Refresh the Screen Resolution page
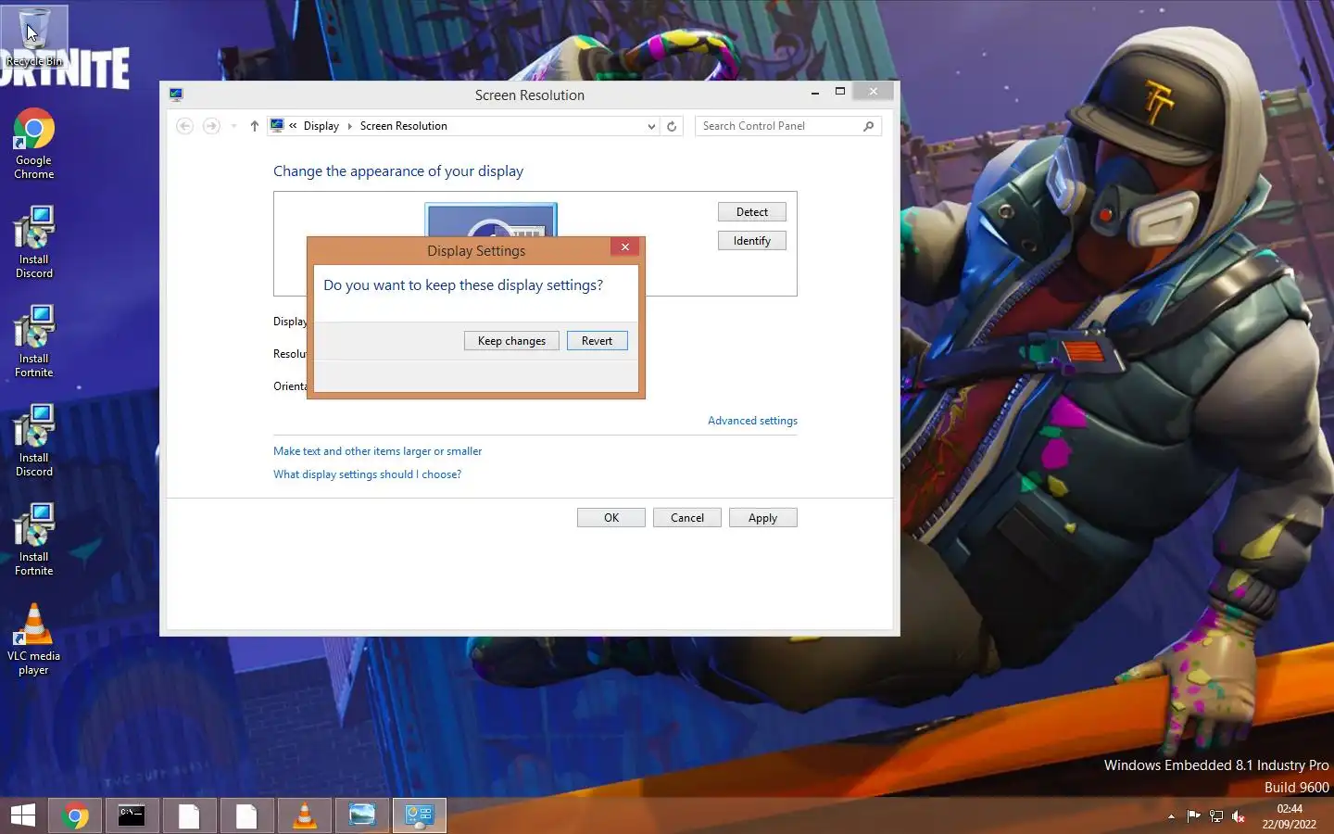This screenshot has height=834, width=1334. pos(672,126)
